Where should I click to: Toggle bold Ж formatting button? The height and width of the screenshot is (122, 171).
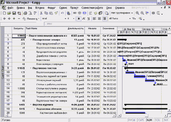(79, 19)
